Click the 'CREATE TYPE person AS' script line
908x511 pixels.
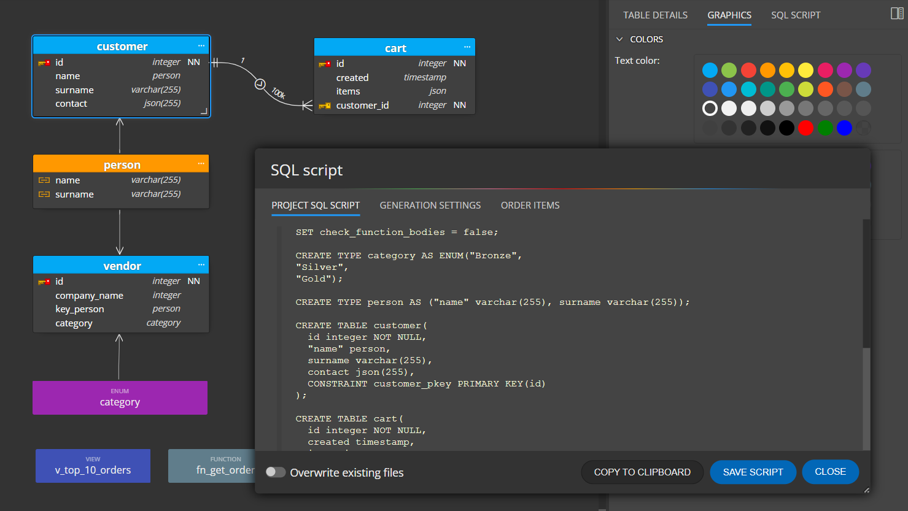pyautogui.click(x=492, y=302)
